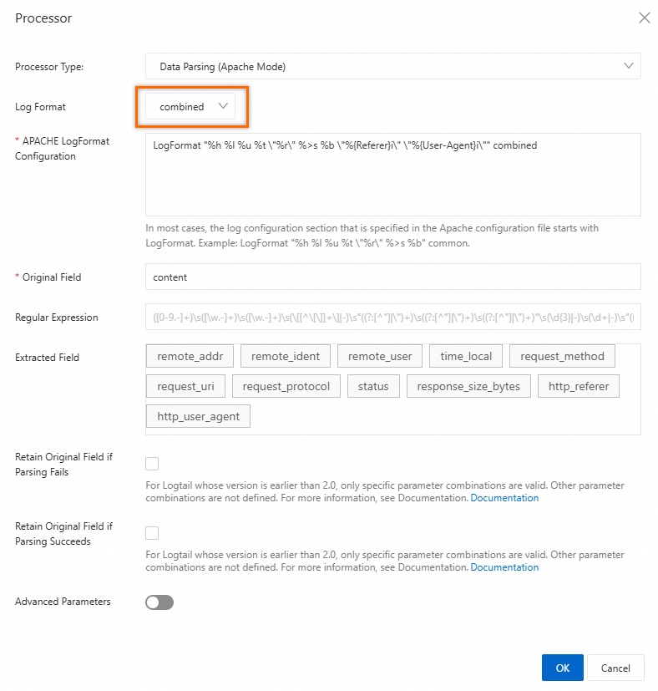Click the Processor dialog title
Image resolution: width=658 pixels, height=691 pixels.
[43, 18]
